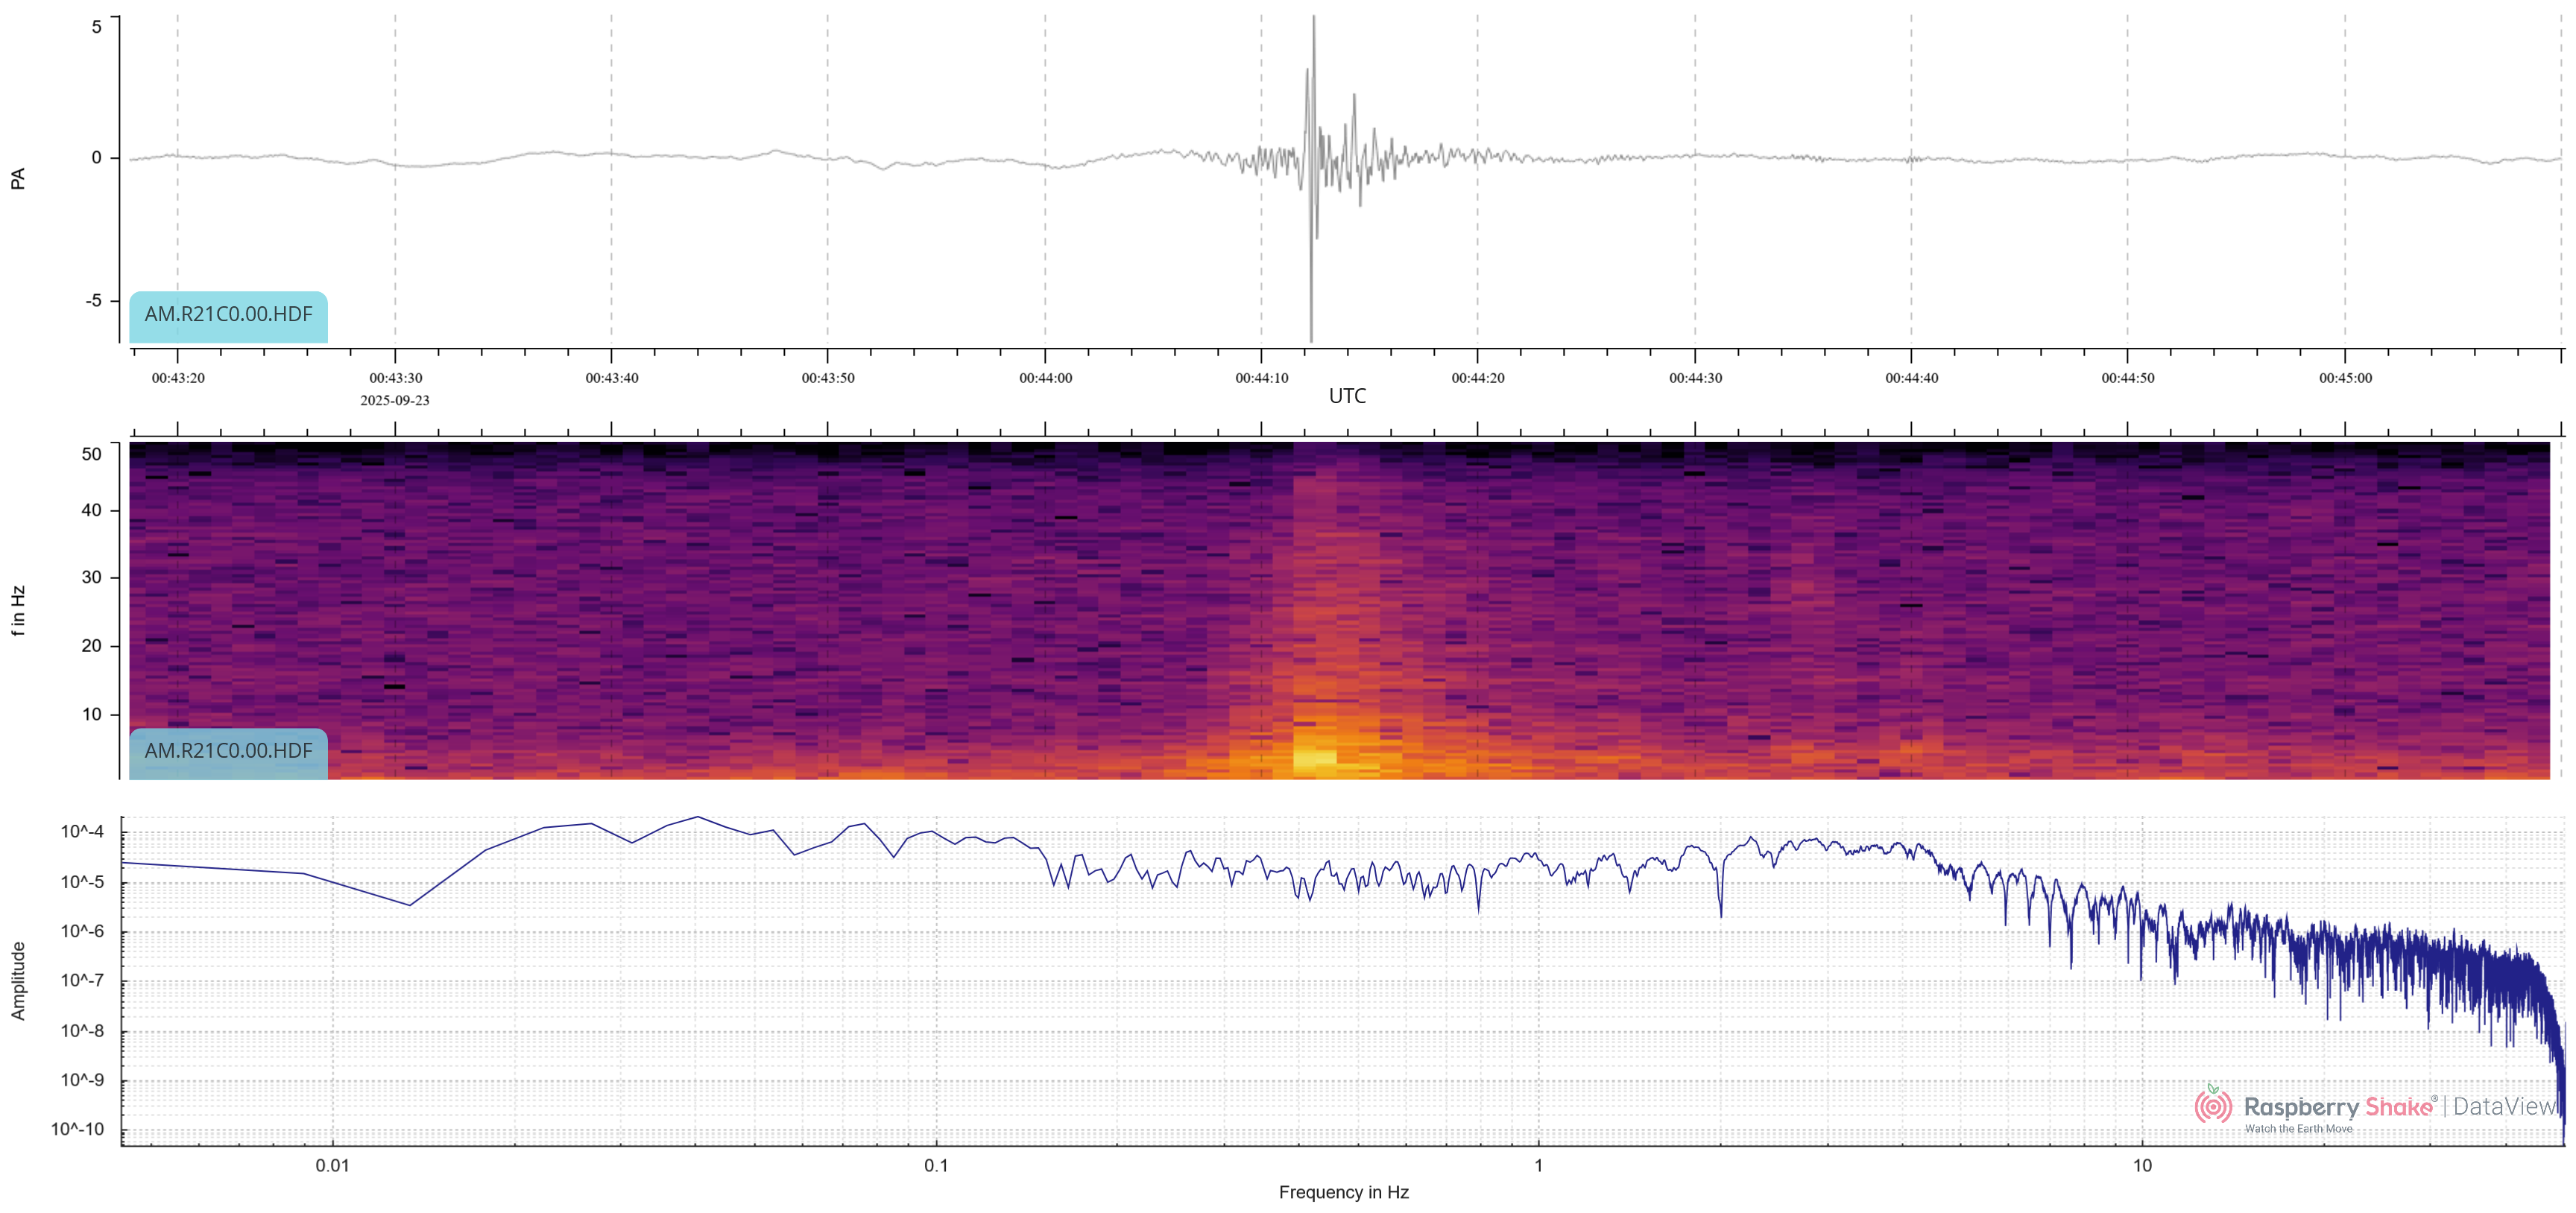Click the 10^-4 amplitude axis tick label
This screenshot has width=2576, height=1213.
82,832
